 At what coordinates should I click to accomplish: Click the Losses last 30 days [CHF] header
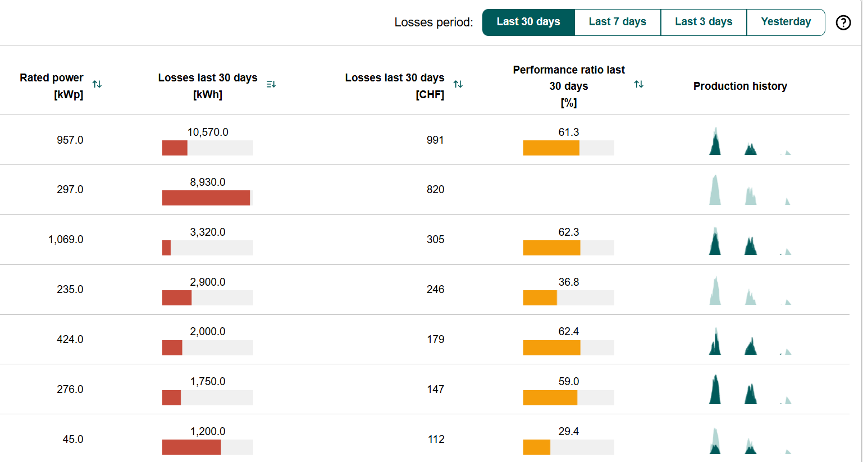point(394,86)
